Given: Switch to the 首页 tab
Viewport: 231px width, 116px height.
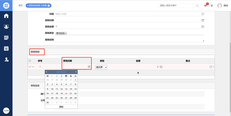Looking at the screenshot, I should pyautogui.click(x=21, y=6).
